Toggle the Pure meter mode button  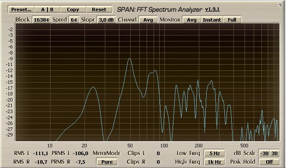coord(107,162)
